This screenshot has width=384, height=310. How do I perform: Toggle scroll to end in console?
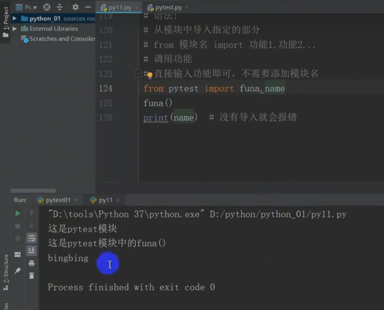pyautogui.click(x=32, y=251)
